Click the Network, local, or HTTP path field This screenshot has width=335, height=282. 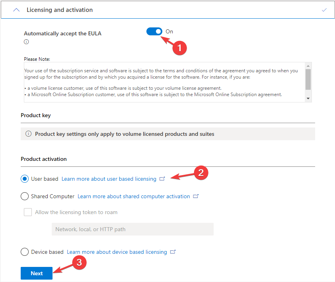[132, 229]
